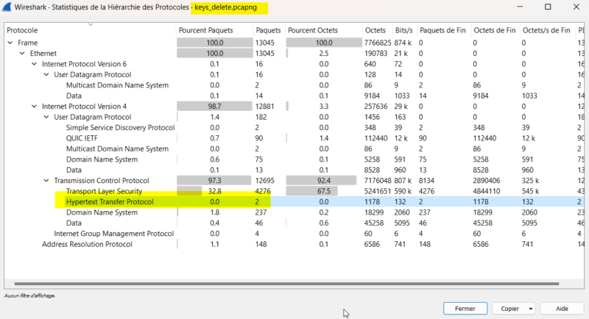This screenshot has width=589, height=319.
Task: Sort by Bits/s column header
Action: tap(404, 30)
